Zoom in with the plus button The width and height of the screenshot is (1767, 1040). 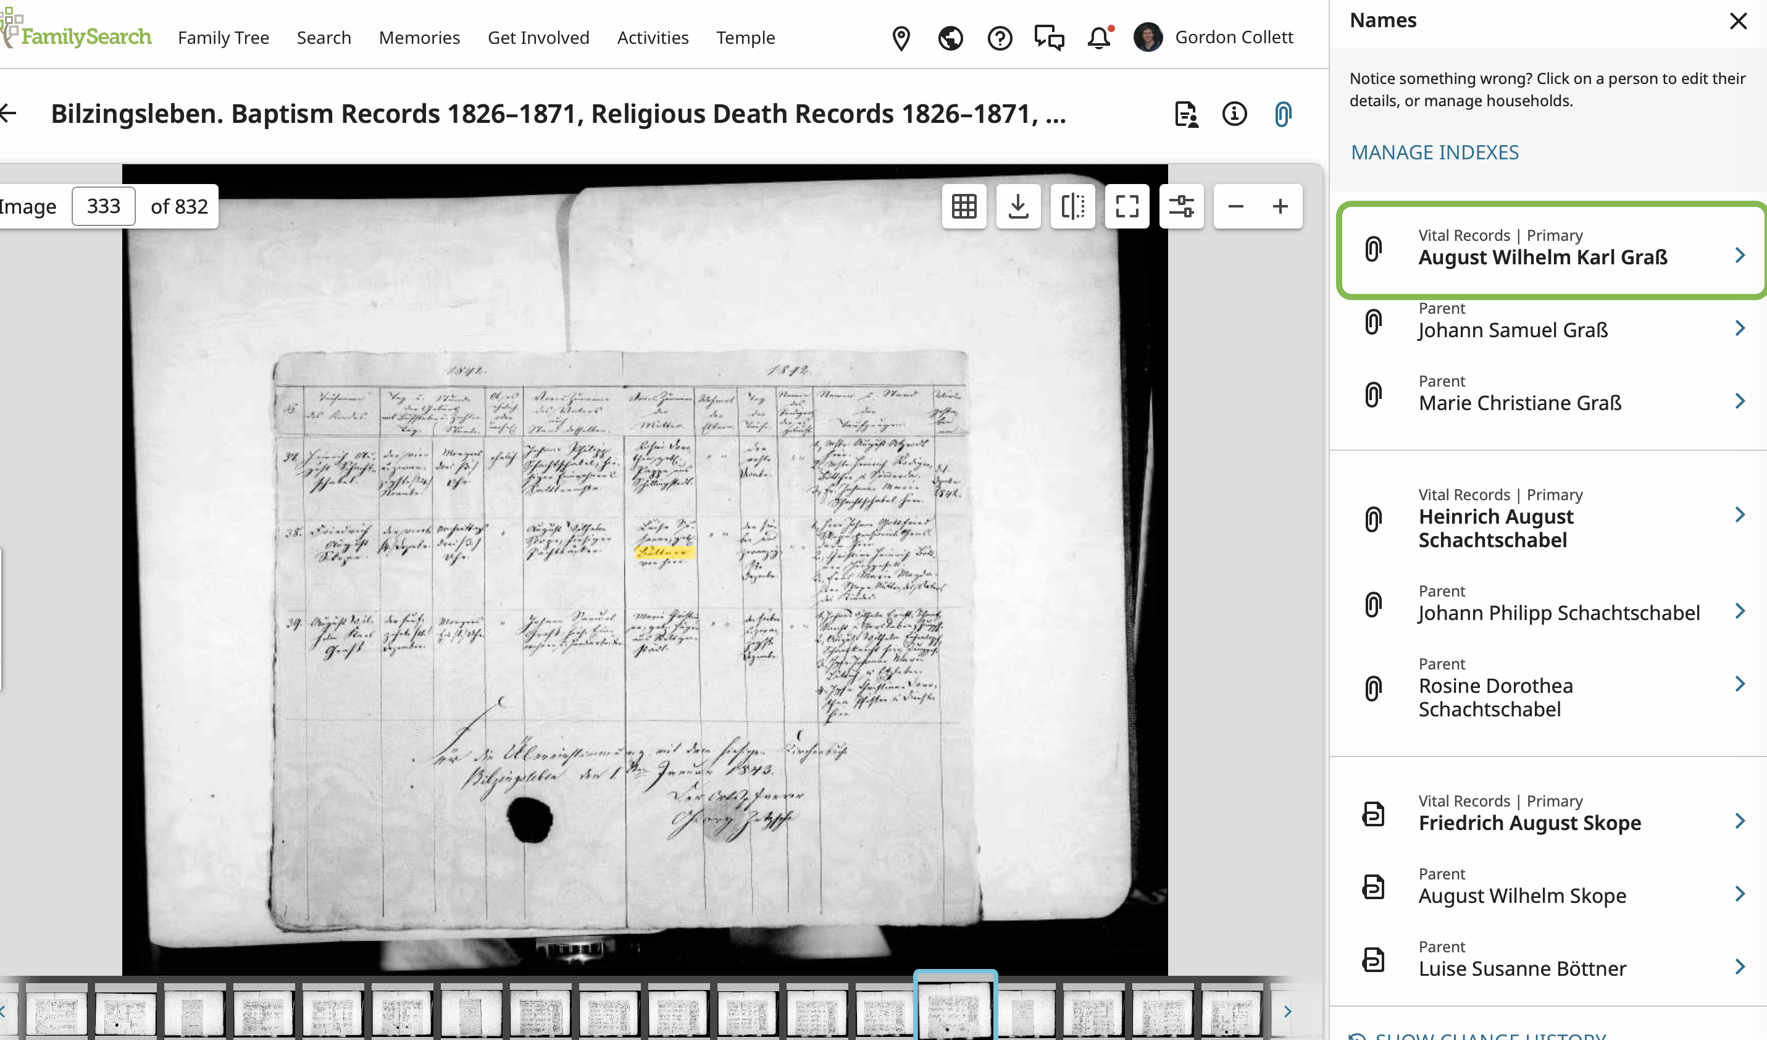click(x=1280, y=206)
